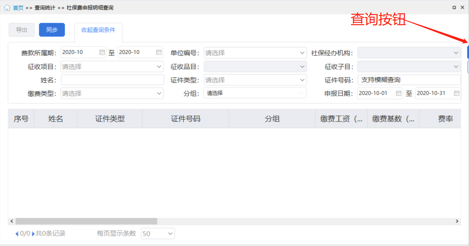Go to next page with right arrow

tap(33, 234)
